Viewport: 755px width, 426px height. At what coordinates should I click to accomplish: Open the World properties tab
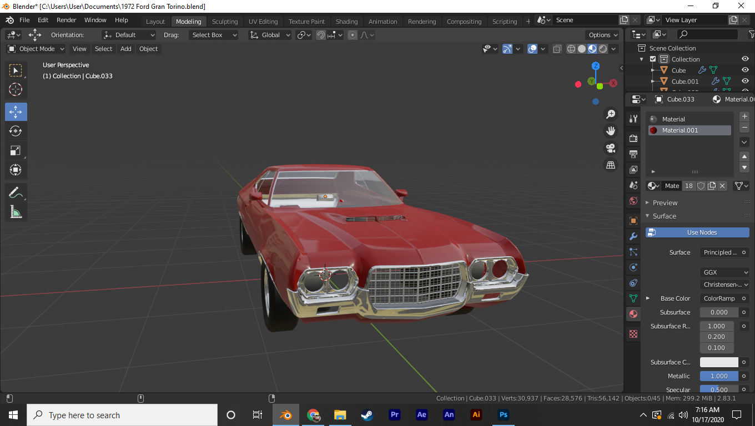[x=633, y=200]
